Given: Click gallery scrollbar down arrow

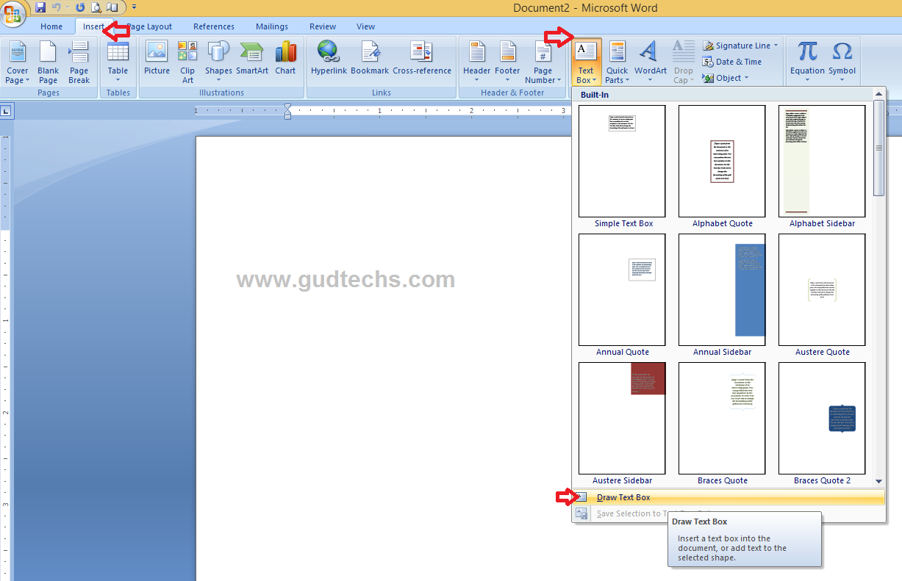Looking at the screenshot, I should (878, 482).
